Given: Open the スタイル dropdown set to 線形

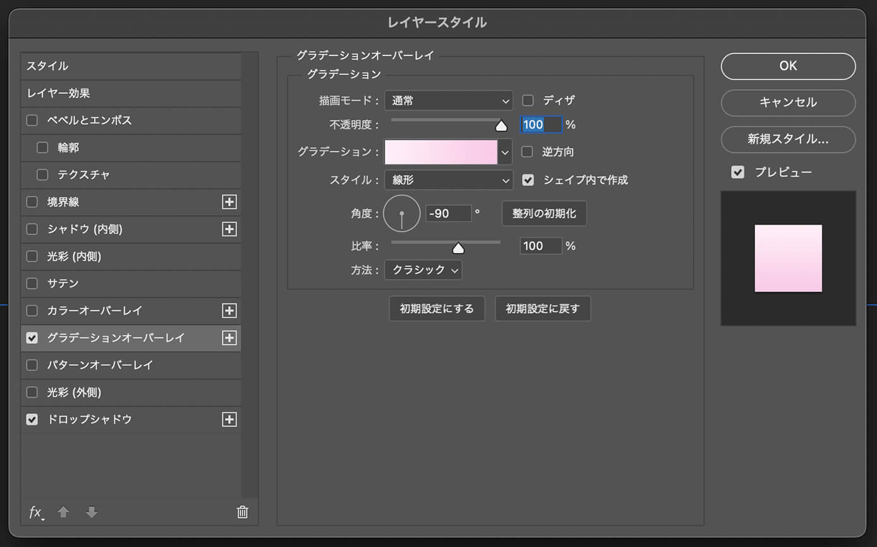Looking at the screenshot, I should tap(449, 180).
